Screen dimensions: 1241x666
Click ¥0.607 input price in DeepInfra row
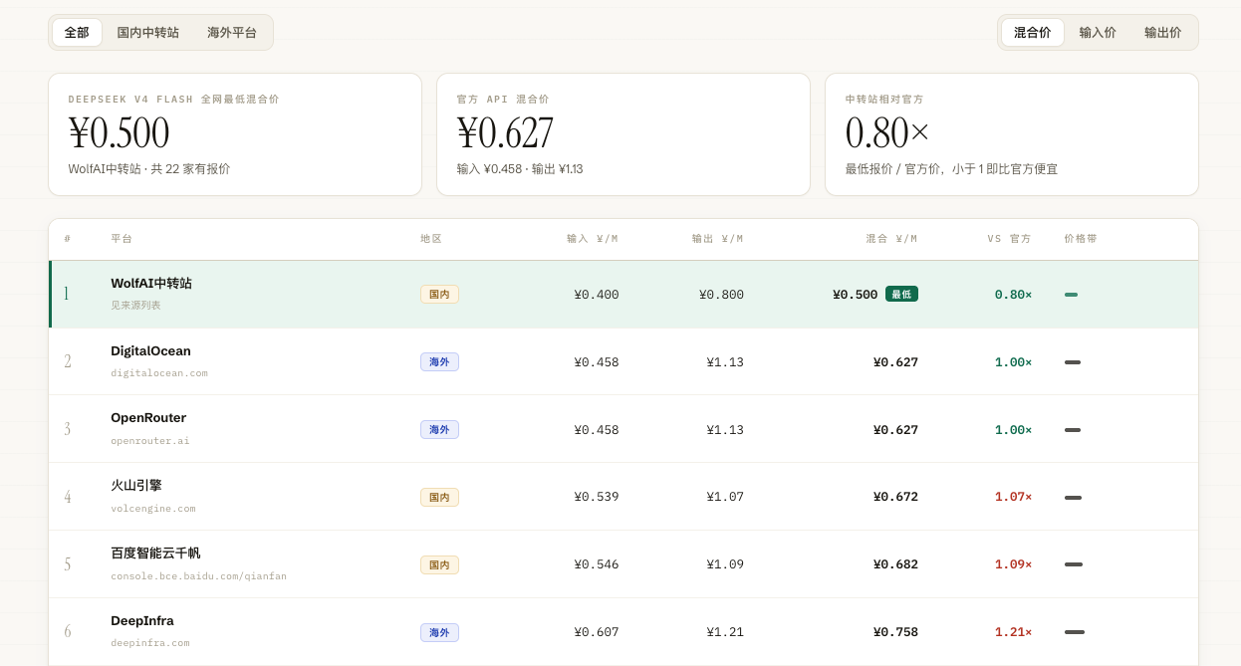[597, 632]
